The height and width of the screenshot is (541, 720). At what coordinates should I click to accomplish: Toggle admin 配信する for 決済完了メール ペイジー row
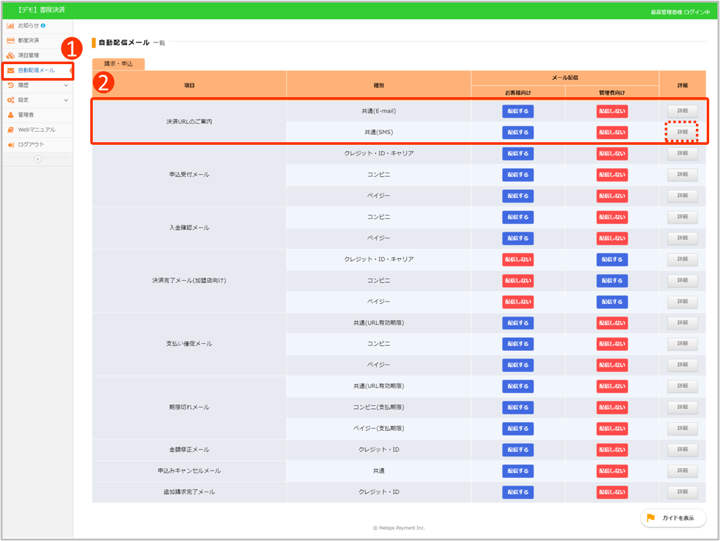pyautogui.click(x=612, y=302)
